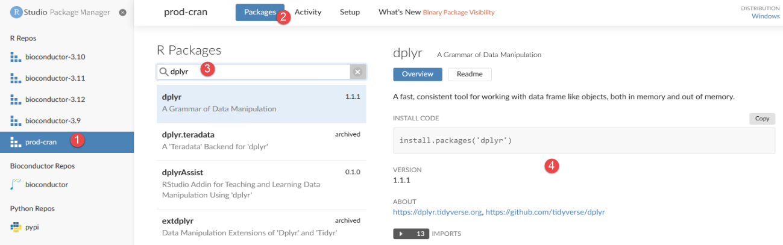Image resolution: width=783 pixels, height=245 pixels.
Task: Click the bioconductor-3.12 repo icon
Action: (x=16, y=99)
